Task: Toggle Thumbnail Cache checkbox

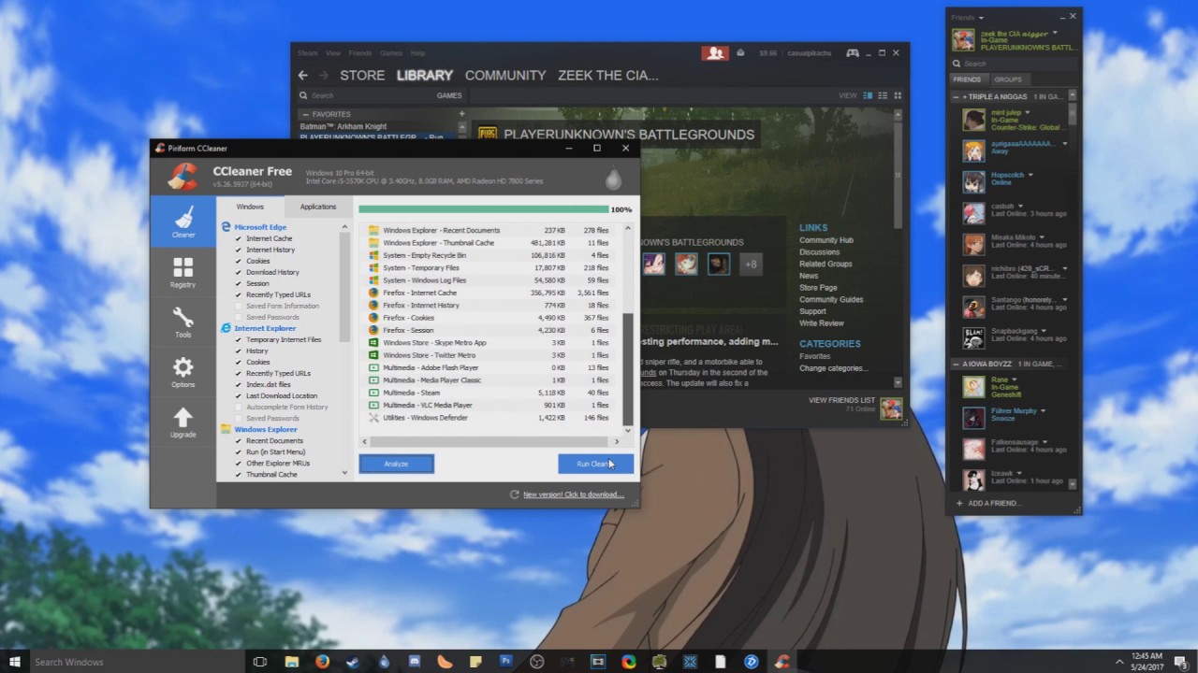Action: (x=239, y=474)
